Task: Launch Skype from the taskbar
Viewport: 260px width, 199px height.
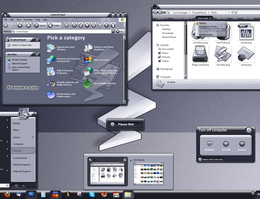Action: [92, 194]
